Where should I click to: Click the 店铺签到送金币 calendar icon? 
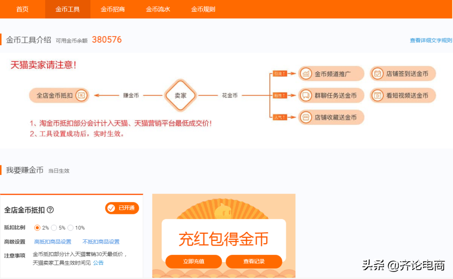(x=377, y=74)
